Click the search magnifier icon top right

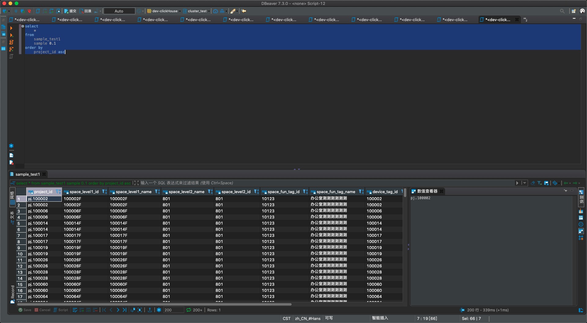click(562, 11)
